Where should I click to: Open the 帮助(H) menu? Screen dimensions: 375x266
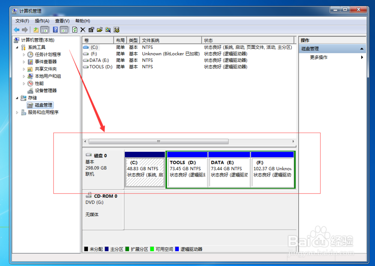click(83, 21)
